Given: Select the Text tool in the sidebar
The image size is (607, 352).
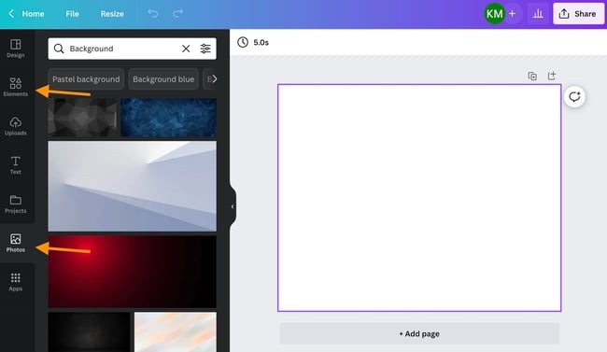Looking at the screenshot, I should coord(16,165).
